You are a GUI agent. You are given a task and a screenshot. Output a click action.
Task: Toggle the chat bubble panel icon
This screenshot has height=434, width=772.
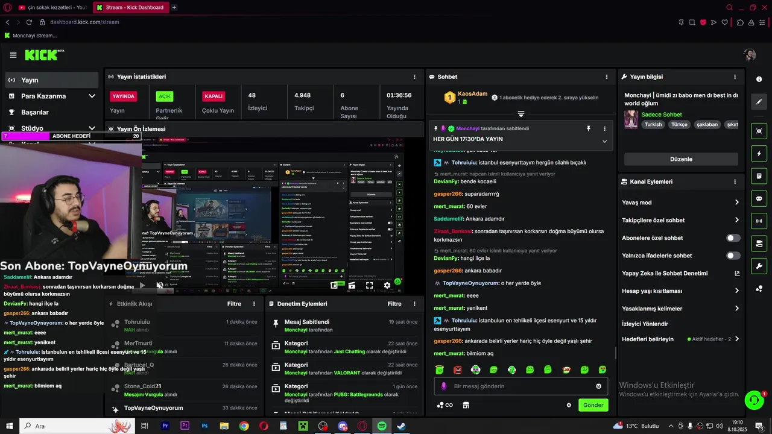coord(759,198)
